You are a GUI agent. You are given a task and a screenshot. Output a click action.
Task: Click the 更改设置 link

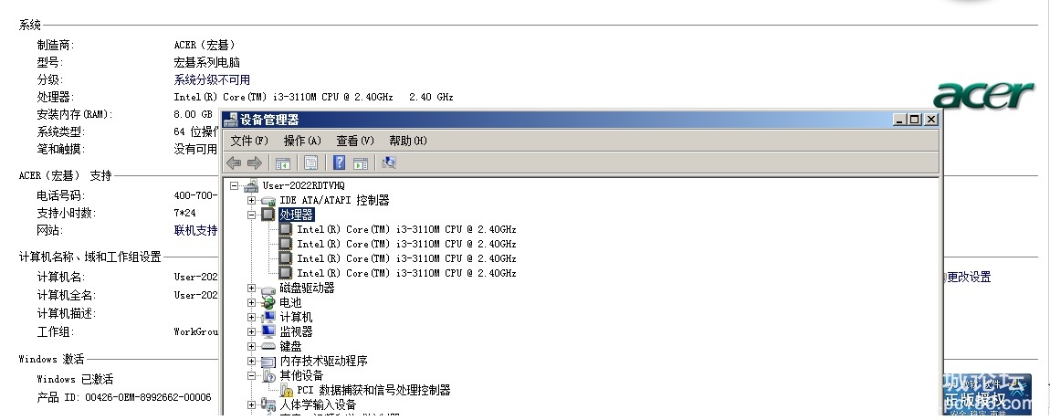point(969,278)
